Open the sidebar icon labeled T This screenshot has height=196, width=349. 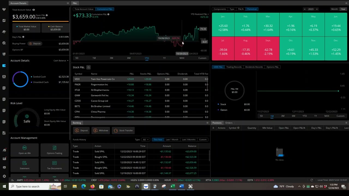[x=4, y=110]
